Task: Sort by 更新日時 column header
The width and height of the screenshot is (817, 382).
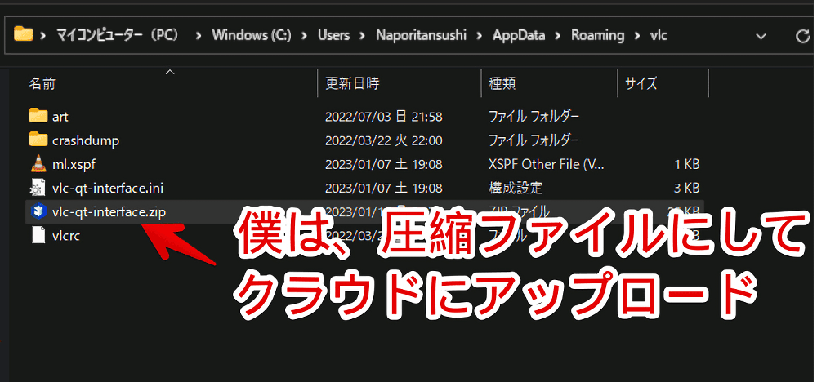Action: (x=352, y=82)
